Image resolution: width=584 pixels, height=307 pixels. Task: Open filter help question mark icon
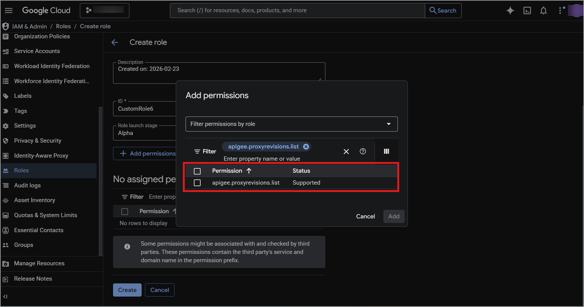(x=363, y=151)
